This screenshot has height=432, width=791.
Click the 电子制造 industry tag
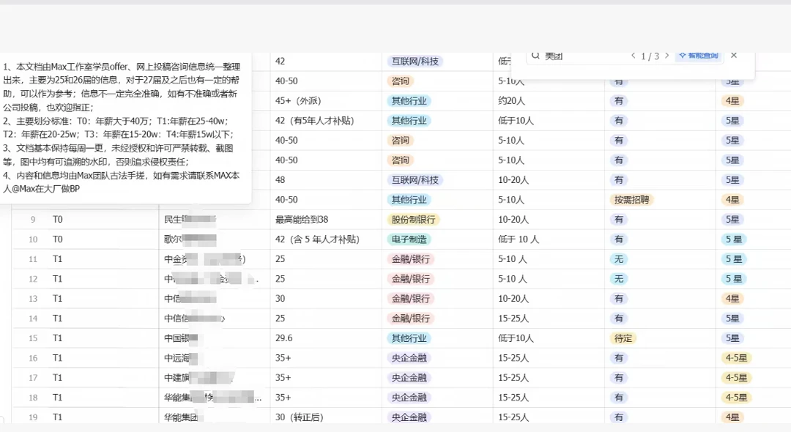(x=409, y=239)
